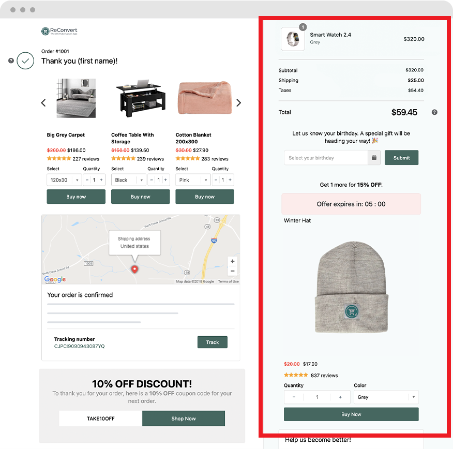Buy the Big Grey Carpet now
The width and height of the screenshot is (453, 449).
click(x=76, y=197)
